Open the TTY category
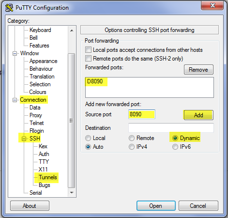 point(44,162)
